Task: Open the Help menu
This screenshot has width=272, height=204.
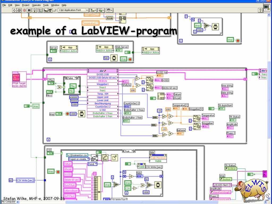Action: (64, 5)
